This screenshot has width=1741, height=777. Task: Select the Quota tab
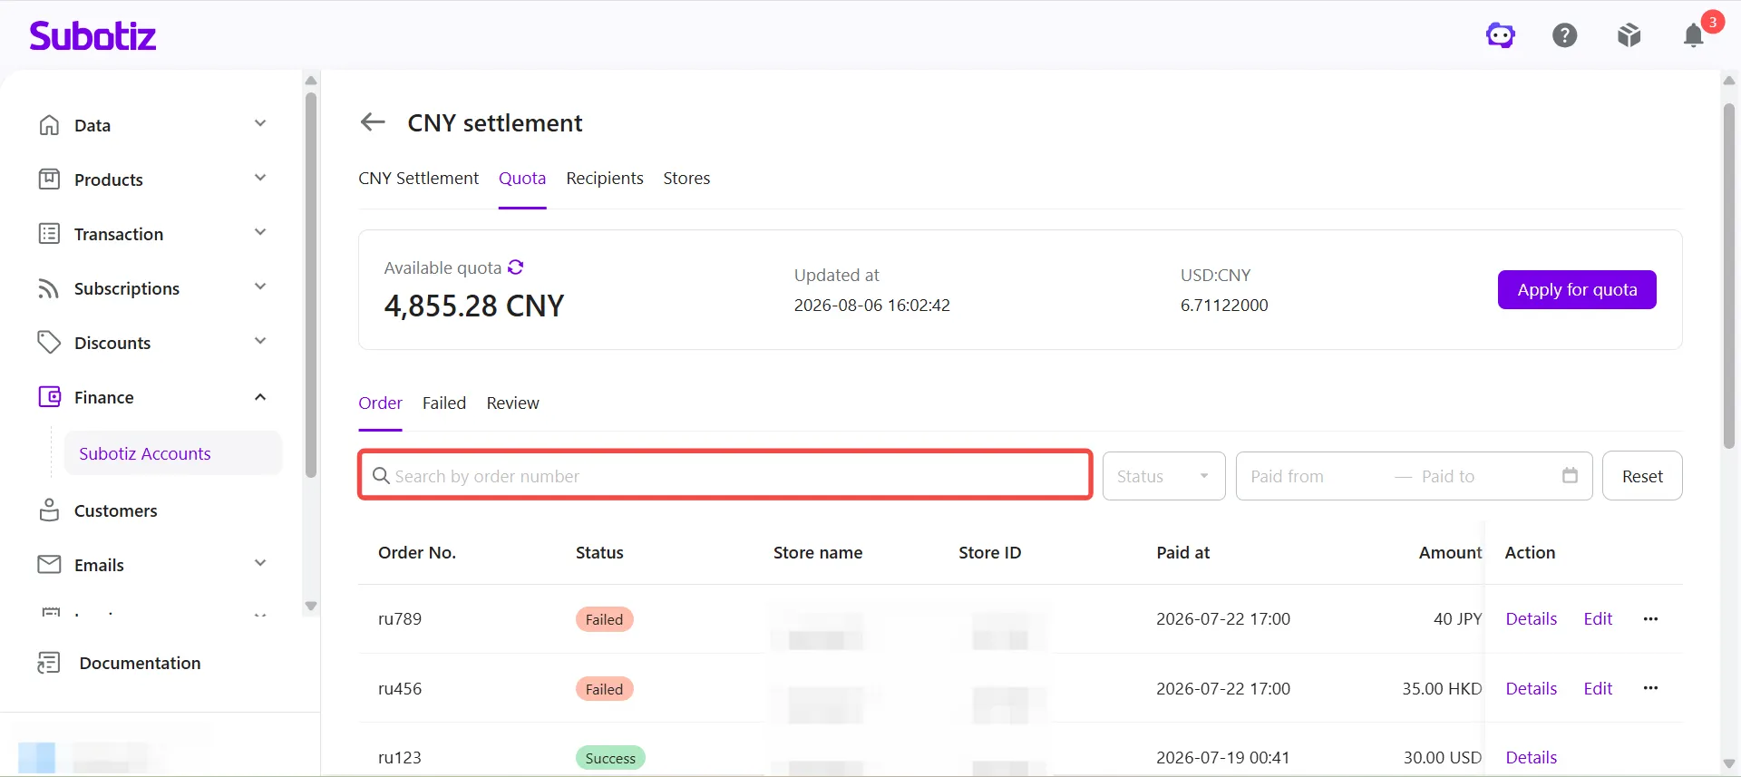(522, 178)
